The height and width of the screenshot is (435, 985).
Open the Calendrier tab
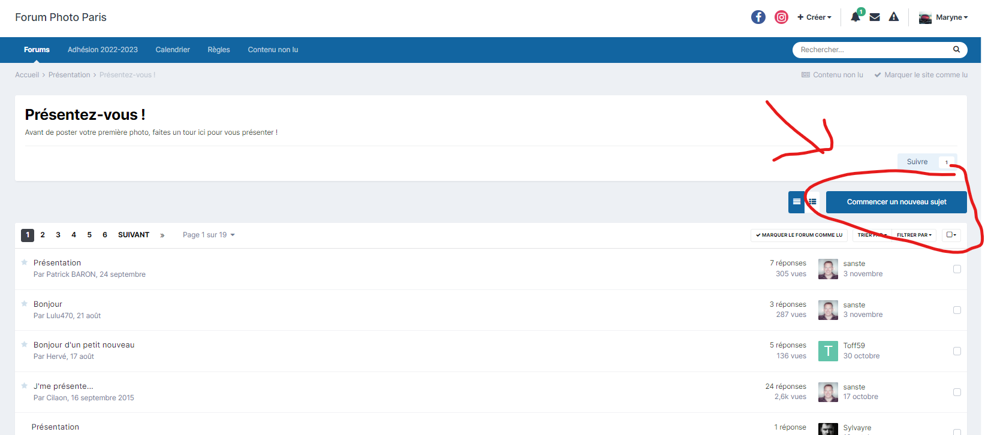click(x=173, y=50)
